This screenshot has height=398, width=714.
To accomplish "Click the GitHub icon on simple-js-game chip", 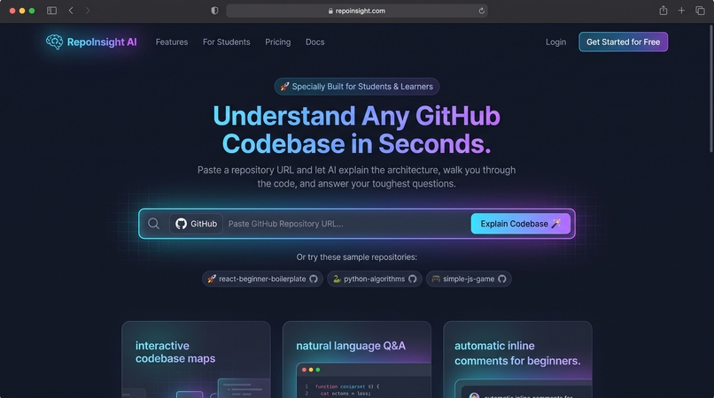I will click(x=501, y=279).
